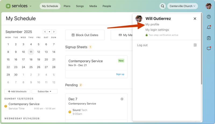The width and height of the screenshot is (215, 124).
Task: Click the search magnifier icon
Action: tap(163, 6)
